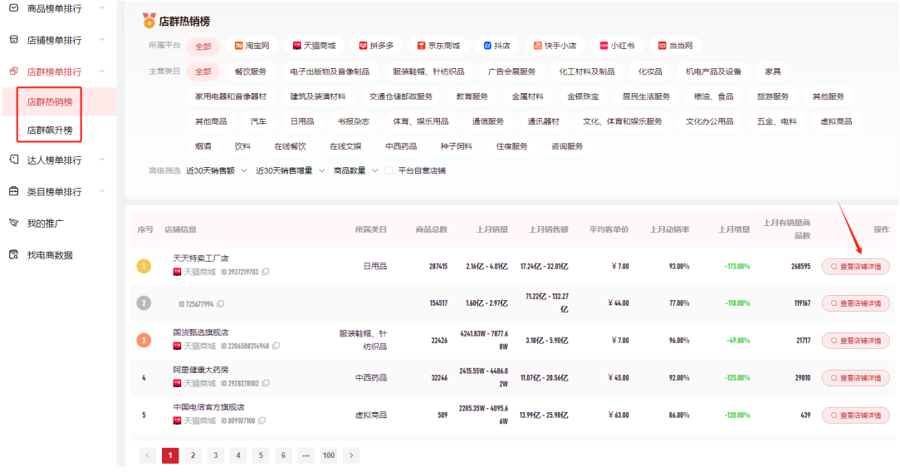This screenshot has height=472, width=900.
Task: Filter platform by 京东商城
Action: click(x=438, y=46)
